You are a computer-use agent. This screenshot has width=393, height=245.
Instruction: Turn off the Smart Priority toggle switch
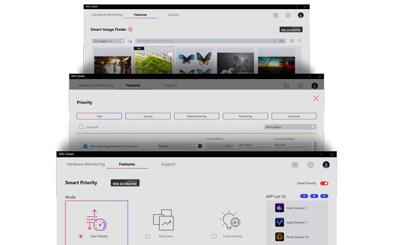point(324,183)
